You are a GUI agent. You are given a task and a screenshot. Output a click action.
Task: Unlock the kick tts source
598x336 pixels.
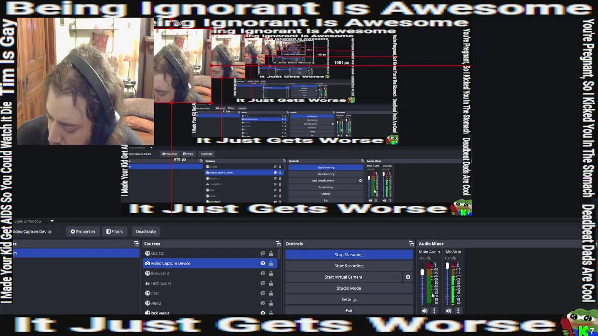coord(271,253)
